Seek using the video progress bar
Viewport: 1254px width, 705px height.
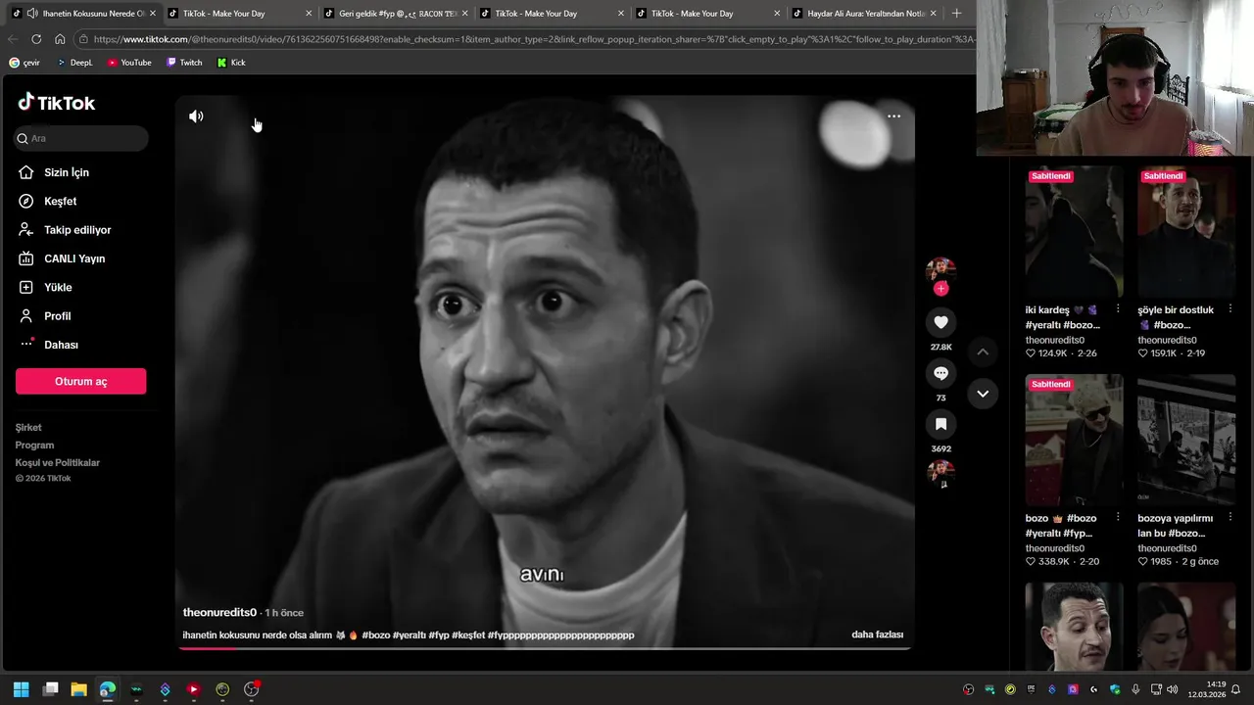544,647
